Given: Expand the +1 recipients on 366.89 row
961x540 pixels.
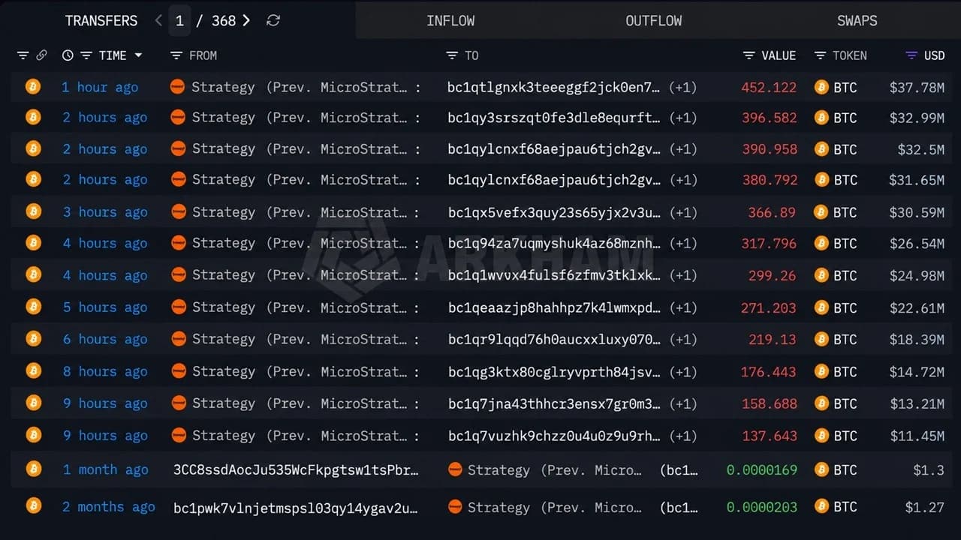Looking at the screenshot, I should coord(683,212).
